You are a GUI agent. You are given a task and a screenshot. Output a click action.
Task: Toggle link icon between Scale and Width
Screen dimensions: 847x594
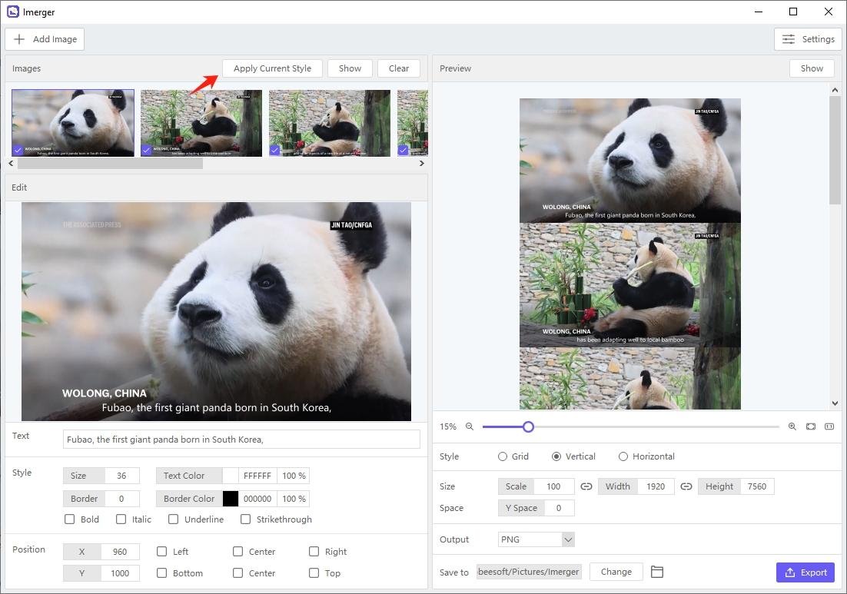[x=586, y=486]
